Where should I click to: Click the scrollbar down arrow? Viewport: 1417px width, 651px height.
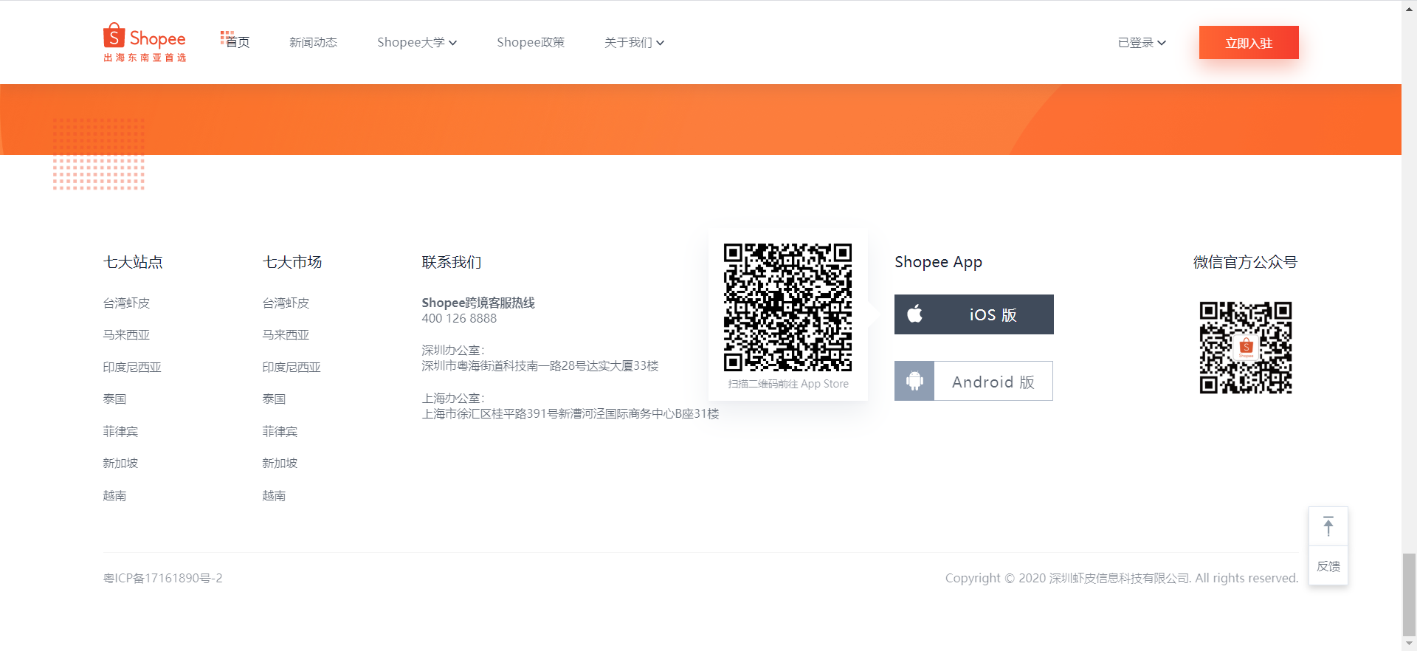tap(1410, 644)
